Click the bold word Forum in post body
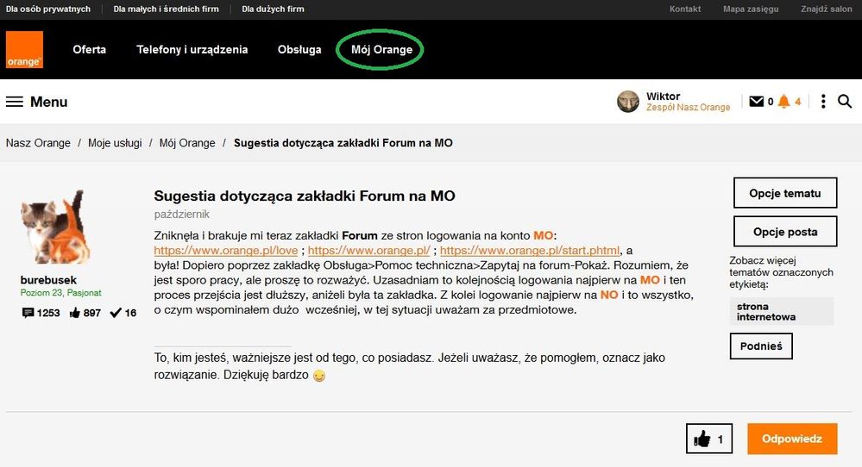862x467 pixels. 360,235
